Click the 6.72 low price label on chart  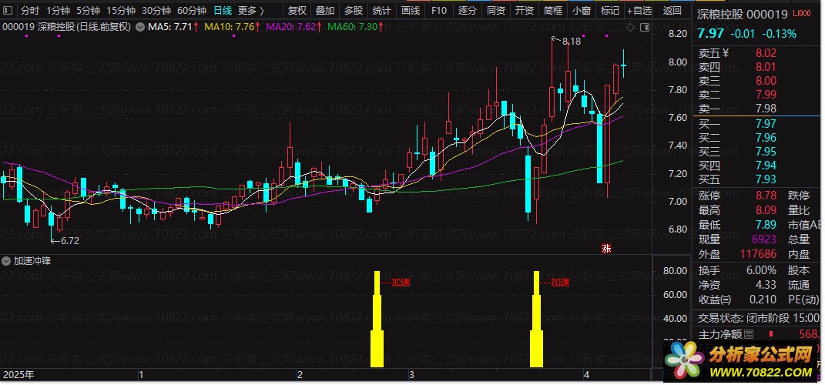click(69, 240)
